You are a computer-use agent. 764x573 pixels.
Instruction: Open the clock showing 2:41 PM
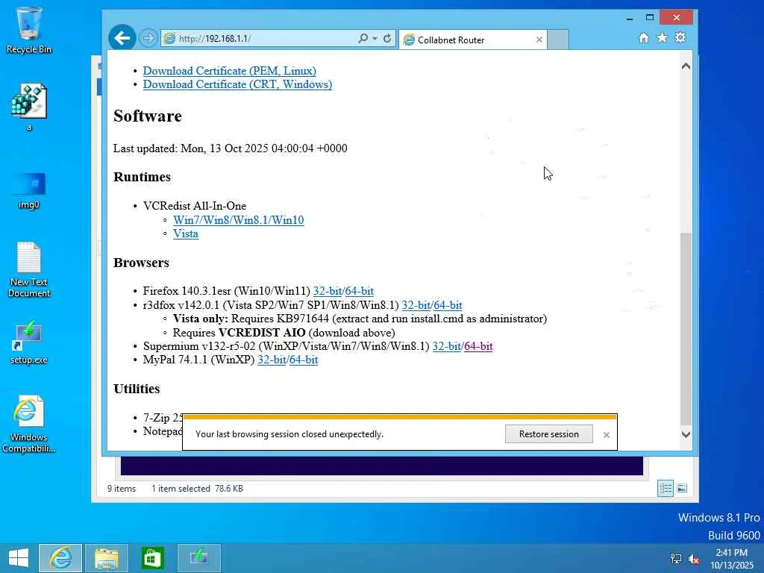(x=732, y=559)
